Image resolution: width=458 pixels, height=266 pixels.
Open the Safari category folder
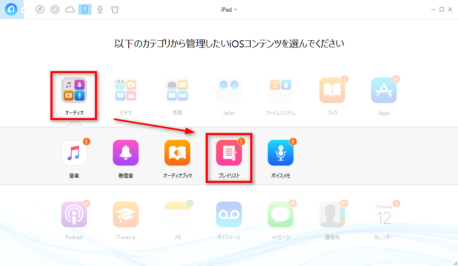click(x=229, y=91)
